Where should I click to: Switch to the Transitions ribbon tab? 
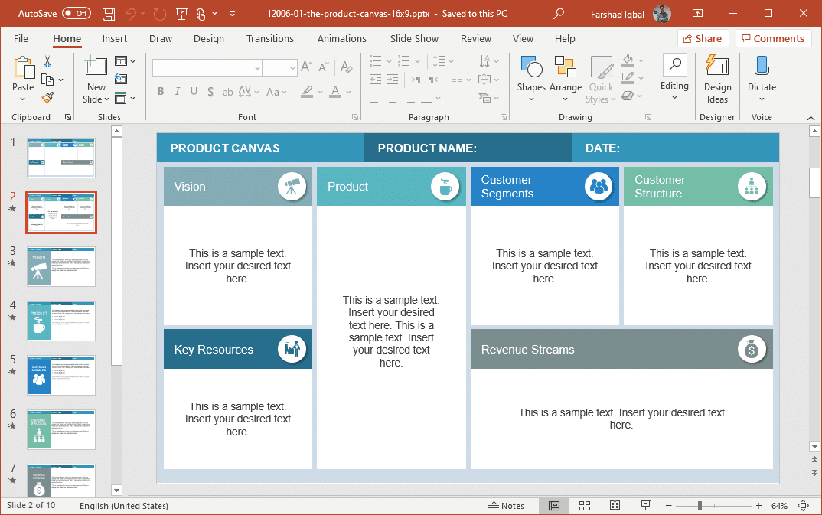tap(270, 38)
